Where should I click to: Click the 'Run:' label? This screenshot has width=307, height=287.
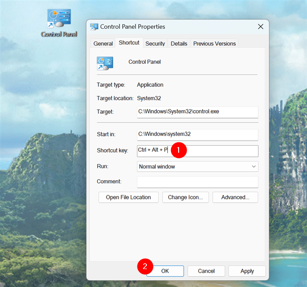(102, 166)
